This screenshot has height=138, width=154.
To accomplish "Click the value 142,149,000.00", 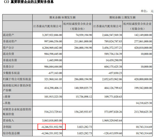I will click(x=143, y=35).
